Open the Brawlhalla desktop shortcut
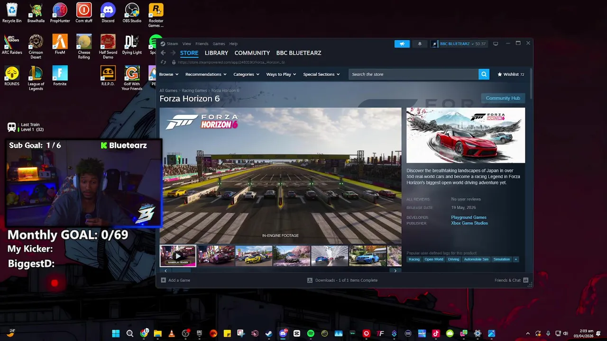Viewport: 607px width, 341px height. pos(36,13)
